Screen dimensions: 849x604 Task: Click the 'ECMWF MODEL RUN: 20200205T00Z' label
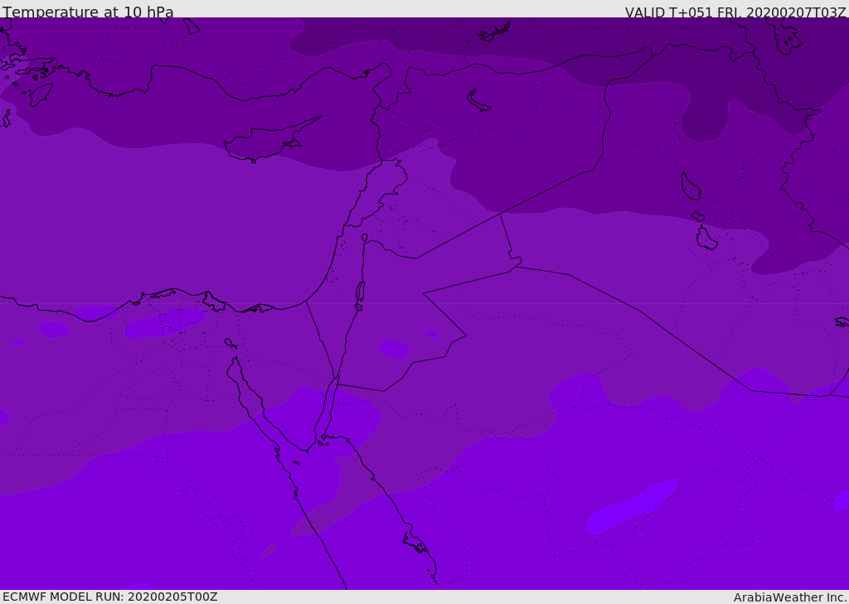coord(110,597)
